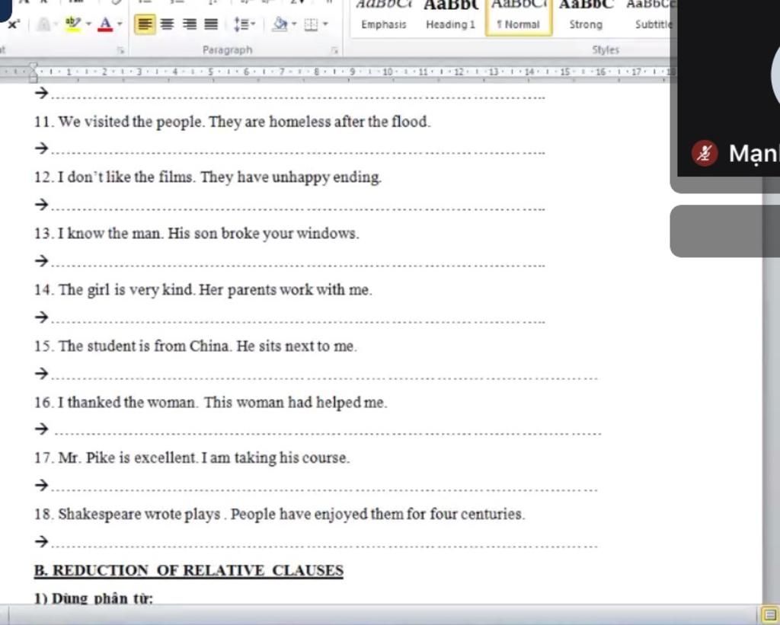Apply paragraph shading with paint bucket

click(x=280, y=24)
